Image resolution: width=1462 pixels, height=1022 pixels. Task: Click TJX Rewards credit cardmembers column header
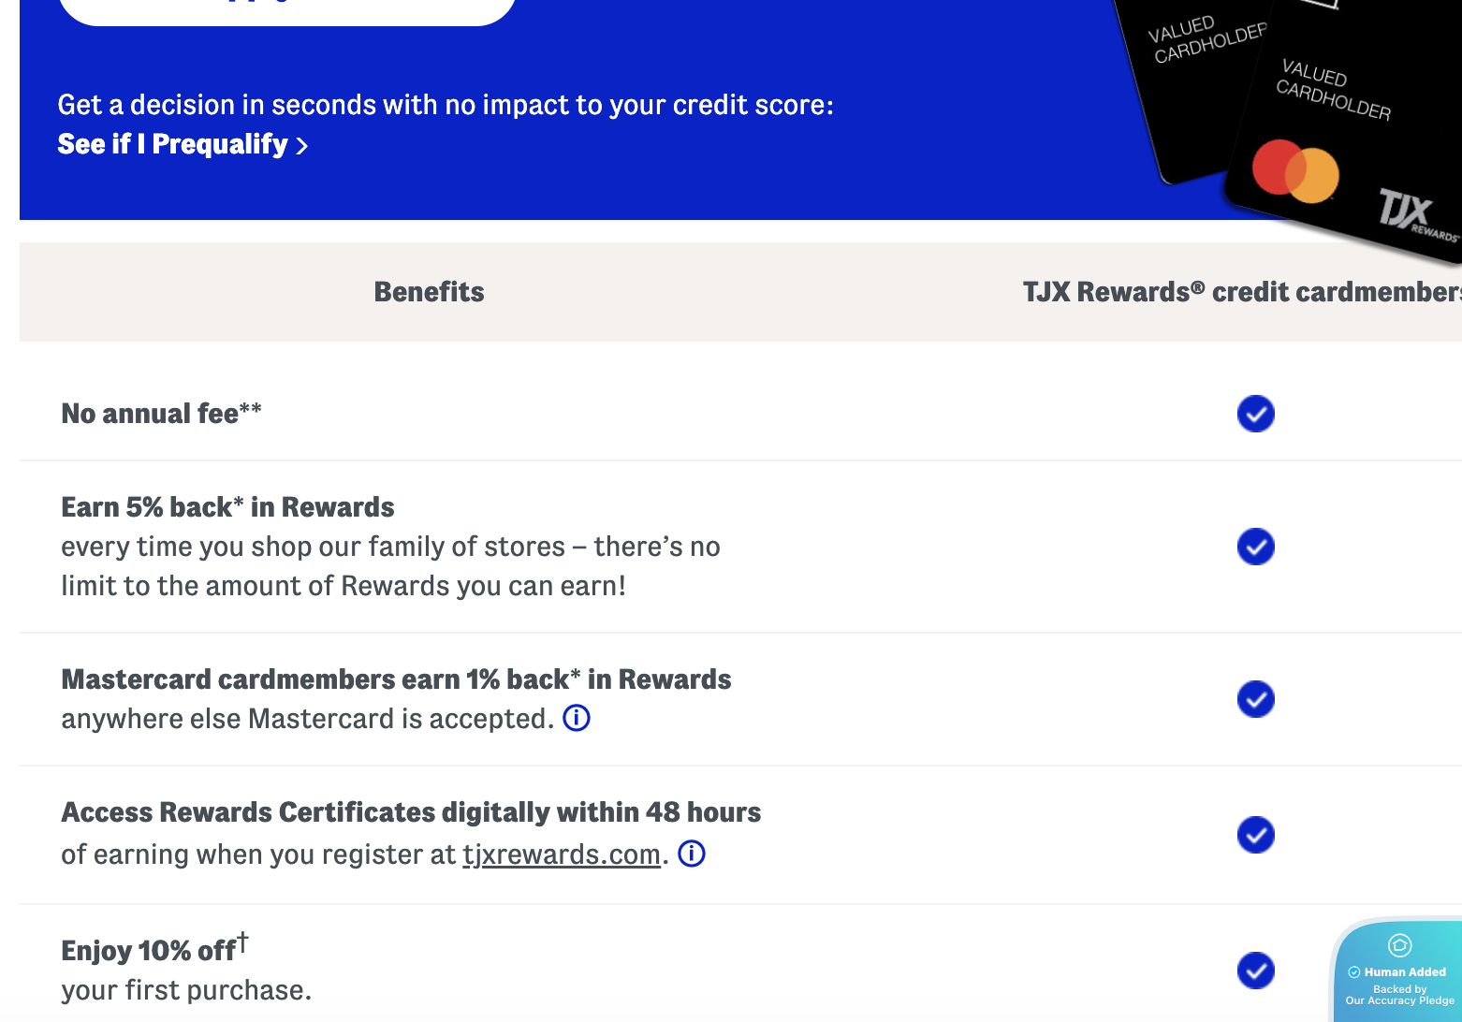point(1241,292)
